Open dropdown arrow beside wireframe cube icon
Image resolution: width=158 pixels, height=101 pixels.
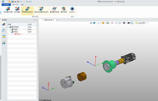pos(101,23)
